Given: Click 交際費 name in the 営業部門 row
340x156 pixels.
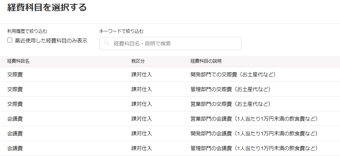Looking at the screenshot, I should pos(15,104).
